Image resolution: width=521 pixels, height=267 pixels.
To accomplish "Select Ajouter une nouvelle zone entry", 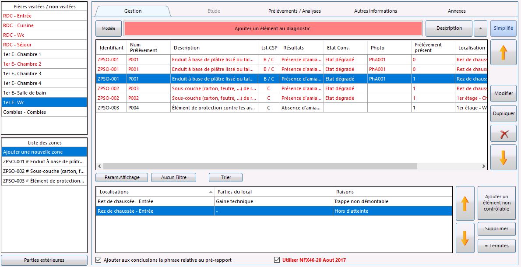I will pos(44,152).
